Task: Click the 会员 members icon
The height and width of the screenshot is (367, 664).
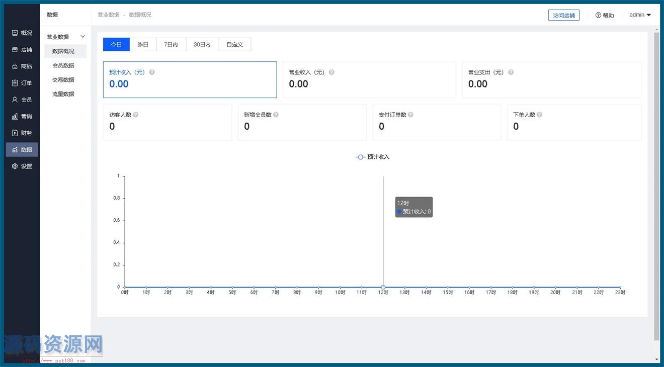Action: tap(15, 100)
